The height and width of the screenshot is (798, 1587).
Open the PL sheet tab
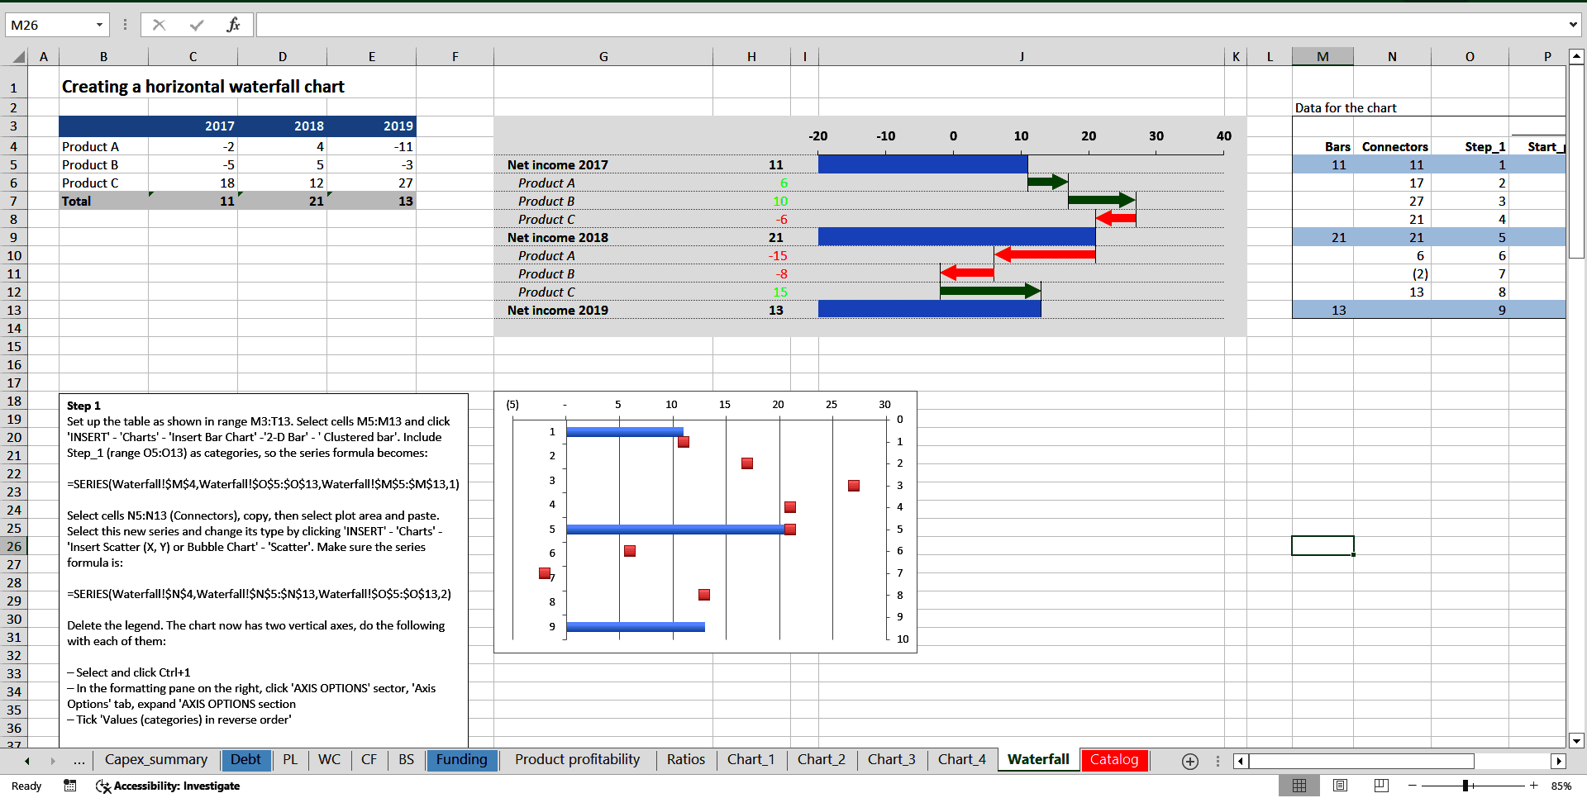290,760
